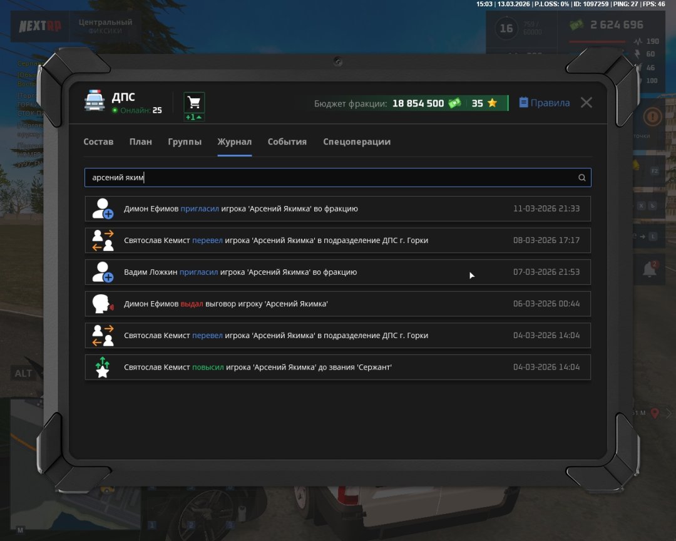The height and width of the screenshot is (541, 676).
Task: Open the События tab
Action: (287, 142)
